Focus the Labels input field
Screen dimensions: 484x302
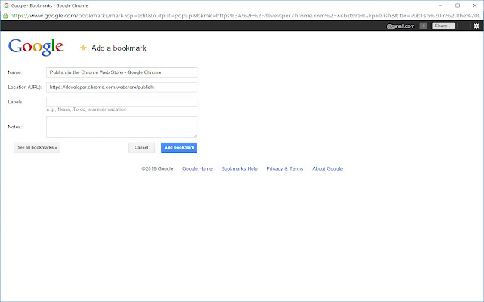(x=122, y=102)
